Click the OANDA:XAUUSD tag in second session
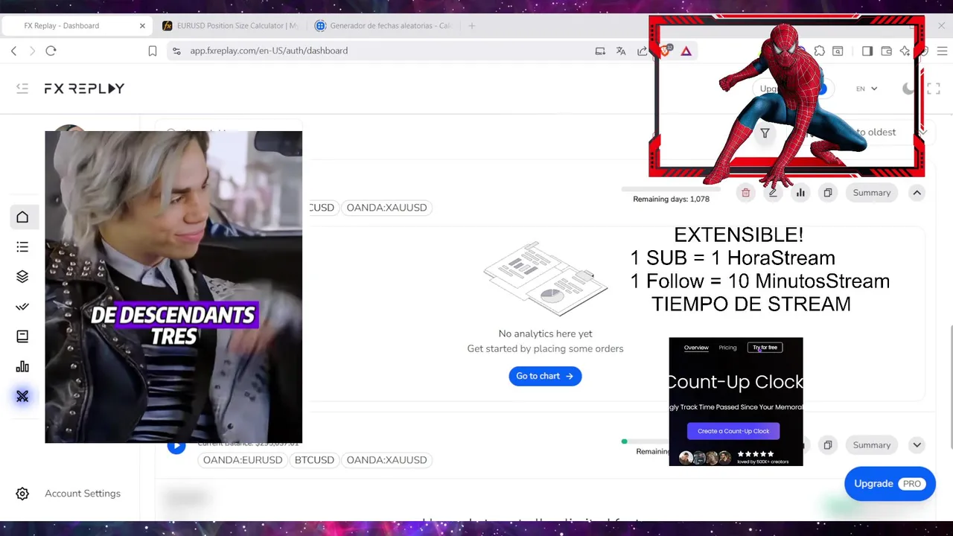The width and height of the screenshot is (953, 536). point(386,460)
